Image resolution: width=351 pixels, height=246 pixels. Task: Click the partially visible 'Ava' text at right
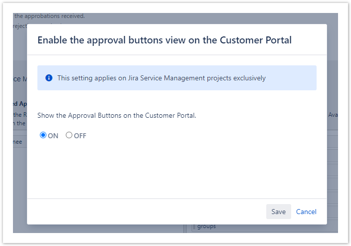pos(333,115)
